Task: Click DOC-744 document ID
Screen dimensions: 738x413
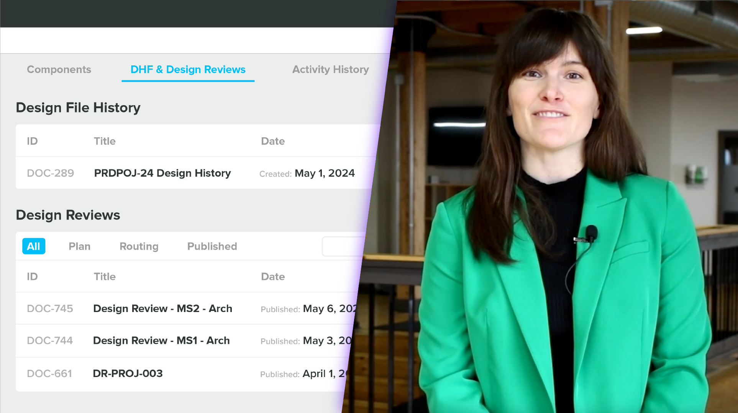Action: (50, 341)
